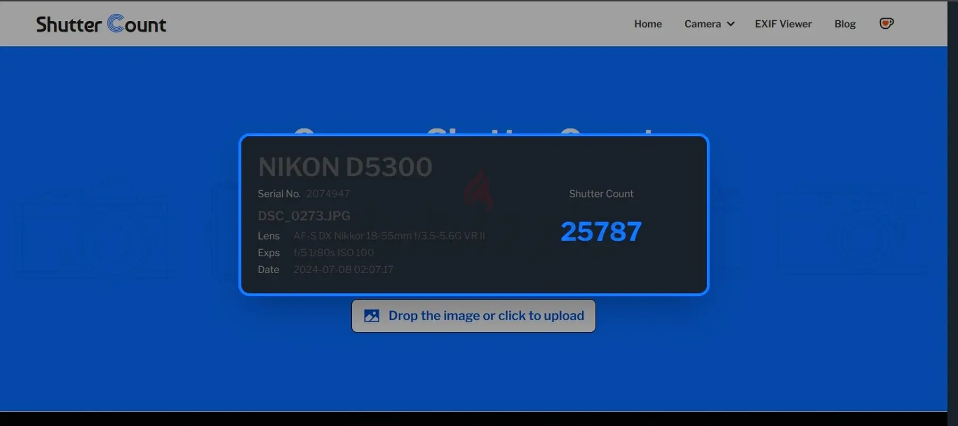The height and width of the screenshot is (426, 958).
Task: Open the EXIF Viewer page
Action: 783,24
